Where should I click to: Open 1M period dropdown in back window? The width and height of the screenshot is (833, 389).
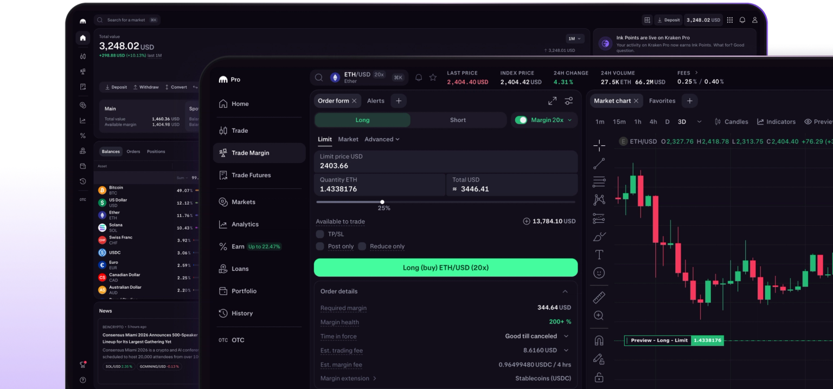575,38
